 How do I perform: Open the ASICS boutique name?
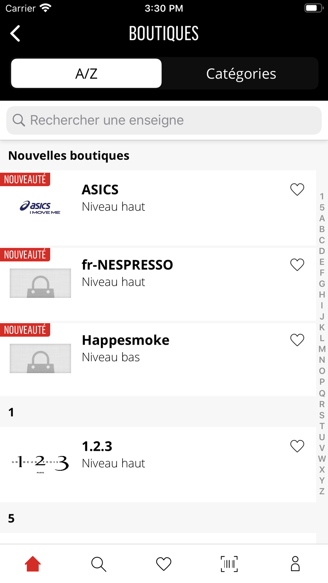tap(100, 190)
